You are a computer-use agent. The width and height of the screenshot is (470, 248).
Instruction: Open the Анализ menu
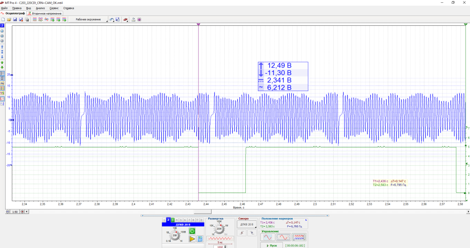(x=40, y=8)
